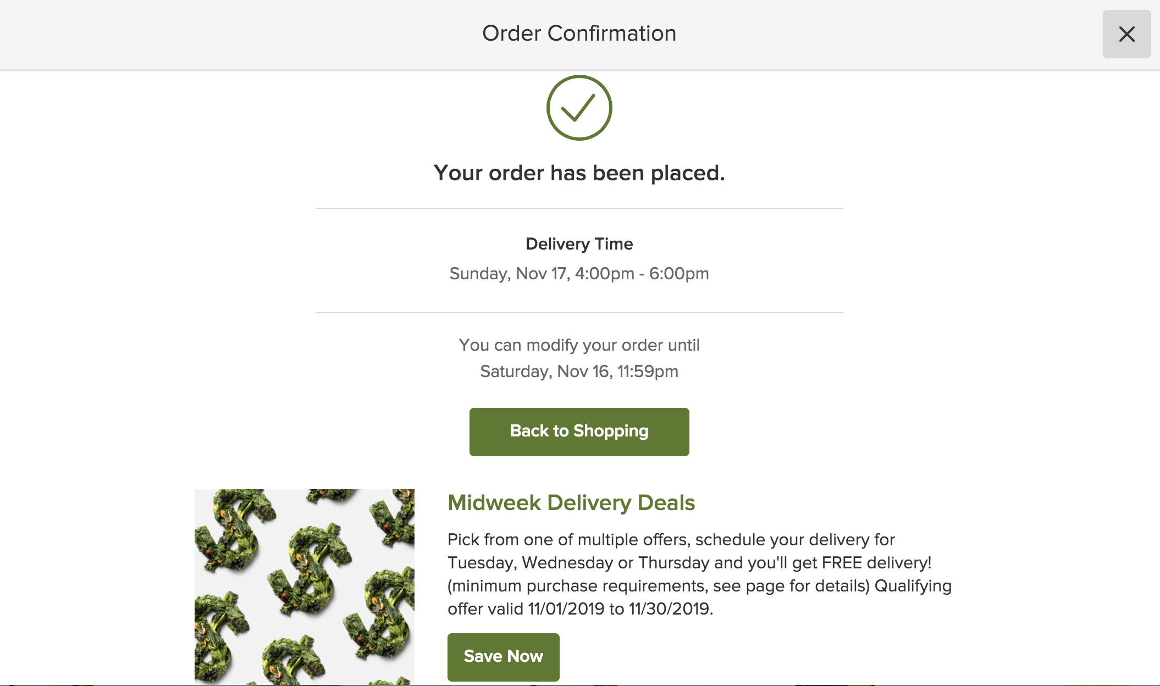
Task: Close the Order Confirmation dialog
Action: click(1126, 34)
